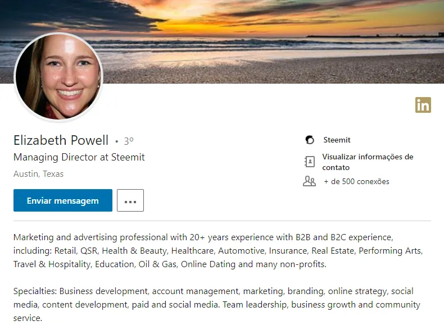444x330 pixels.
Task: Select the Managing Director at Steemit headline
Action: pos(79,157)
